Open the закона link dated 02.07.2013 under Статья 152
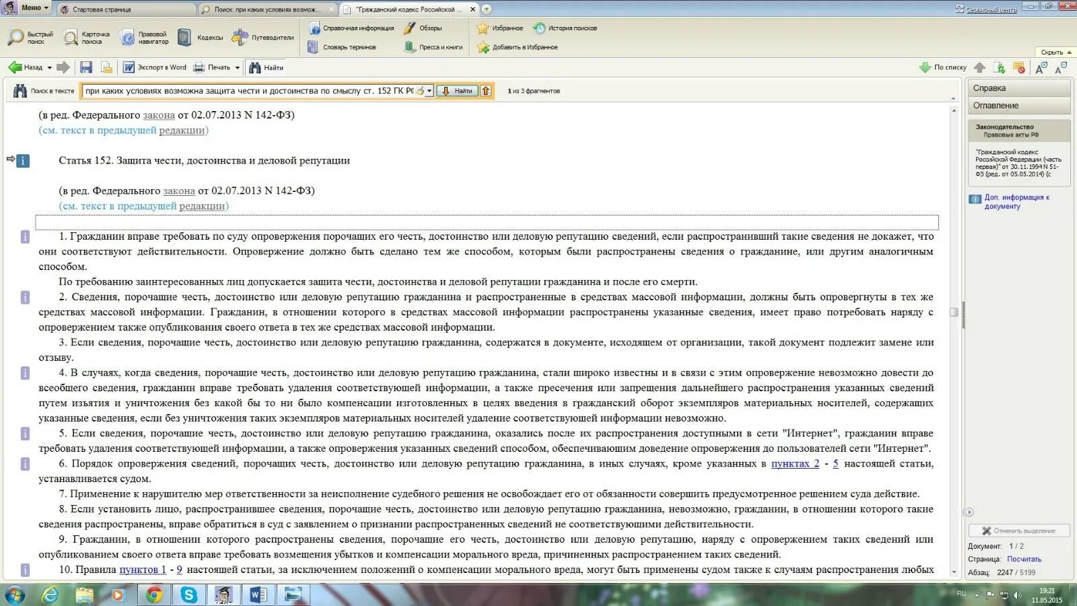 click(x=179, y=191)
